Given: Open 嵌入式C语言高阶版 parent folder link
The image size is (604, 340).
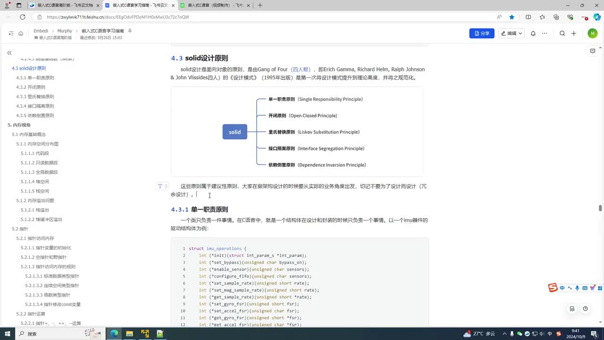Looking at the screenshot, I should 53,37.
